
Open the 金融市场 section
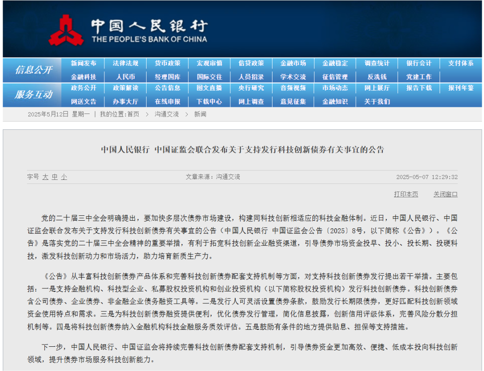click(x=293, y=63)
